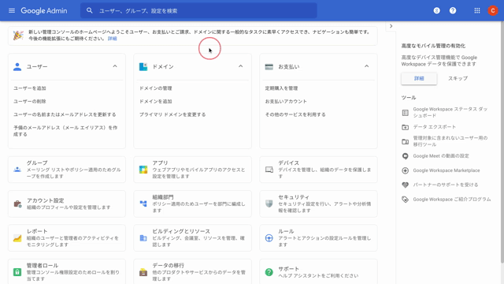Screen dimensions: 504x284
Task: Open the 管理者ロール card title
Action: 42,265
